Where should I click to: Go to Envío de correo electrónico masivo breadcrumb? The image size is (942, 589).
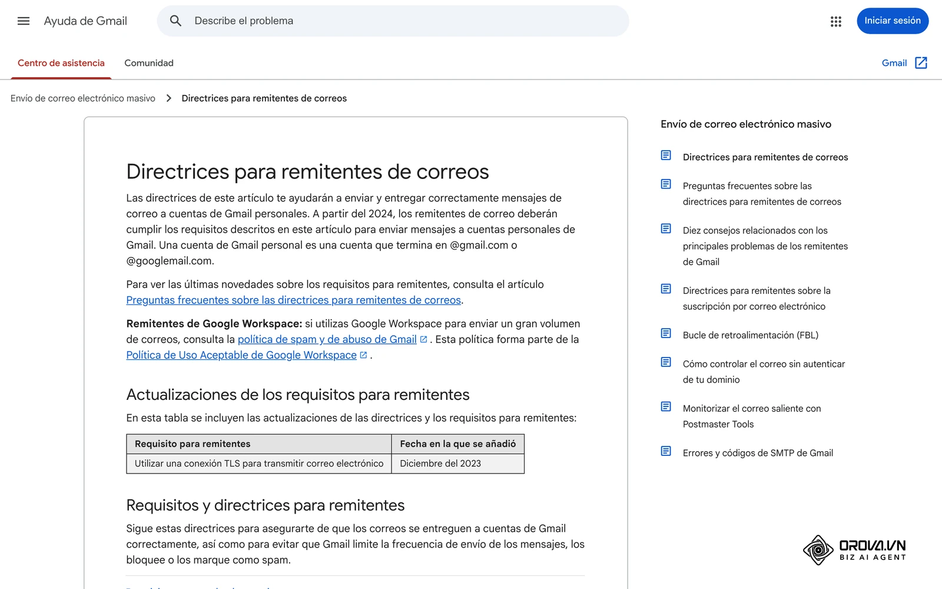pos(83,98)
